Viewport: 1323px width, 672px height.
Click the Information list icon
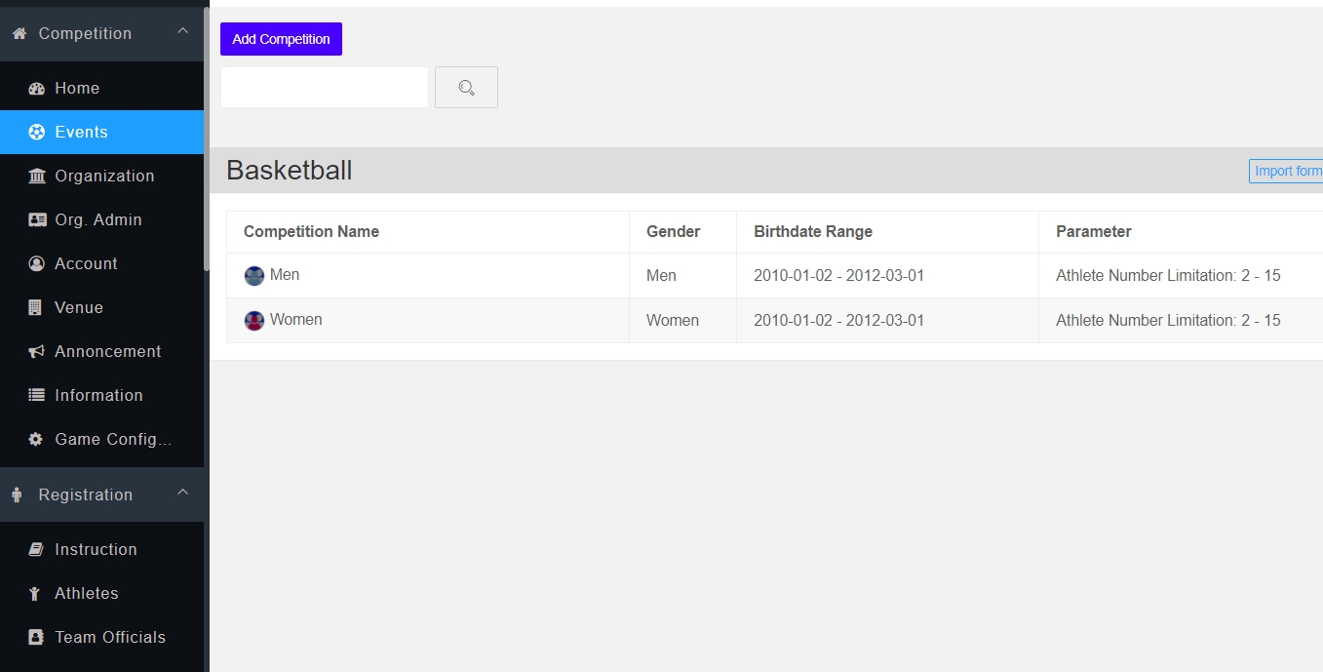pos(37,396)
